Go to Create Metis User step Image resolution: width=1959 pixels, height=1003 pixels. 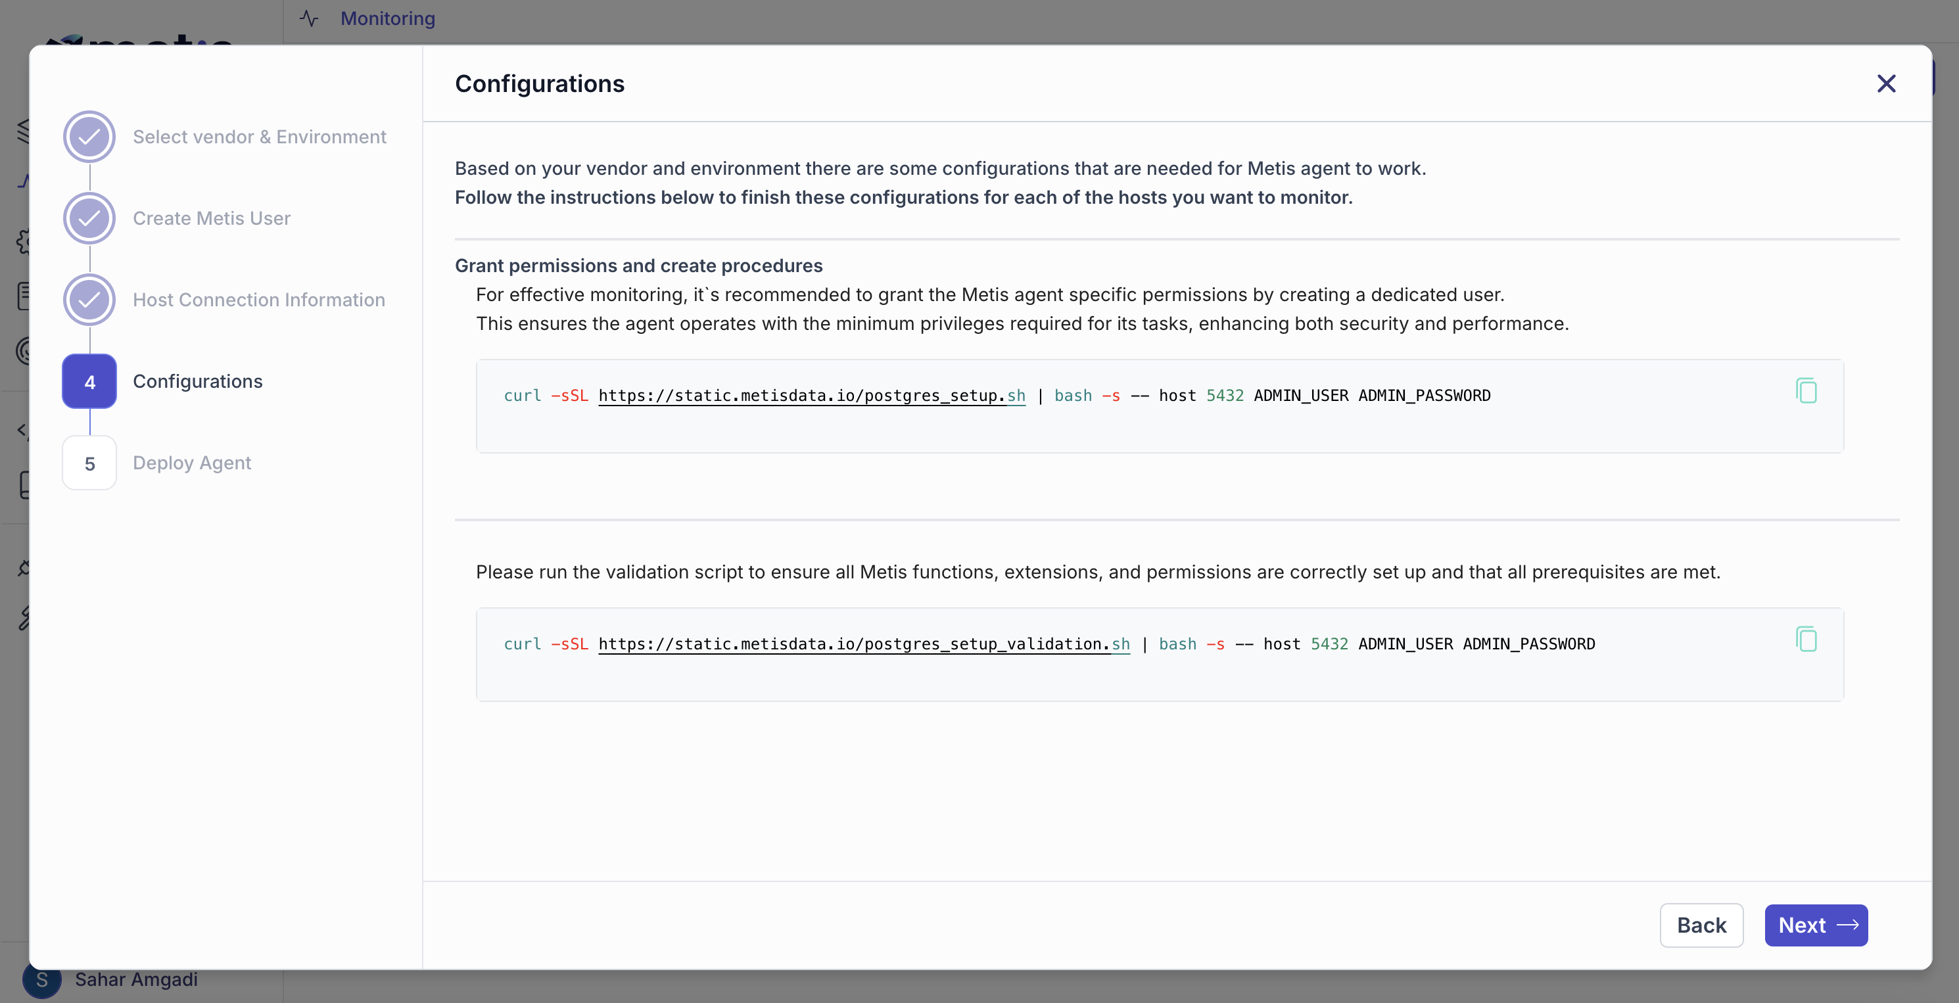[x=212, y=218]
